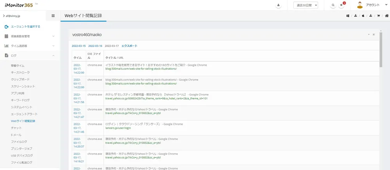Open クリップボード log page
Viewport: 390px width, 170px height.
[x=20, y=80]
